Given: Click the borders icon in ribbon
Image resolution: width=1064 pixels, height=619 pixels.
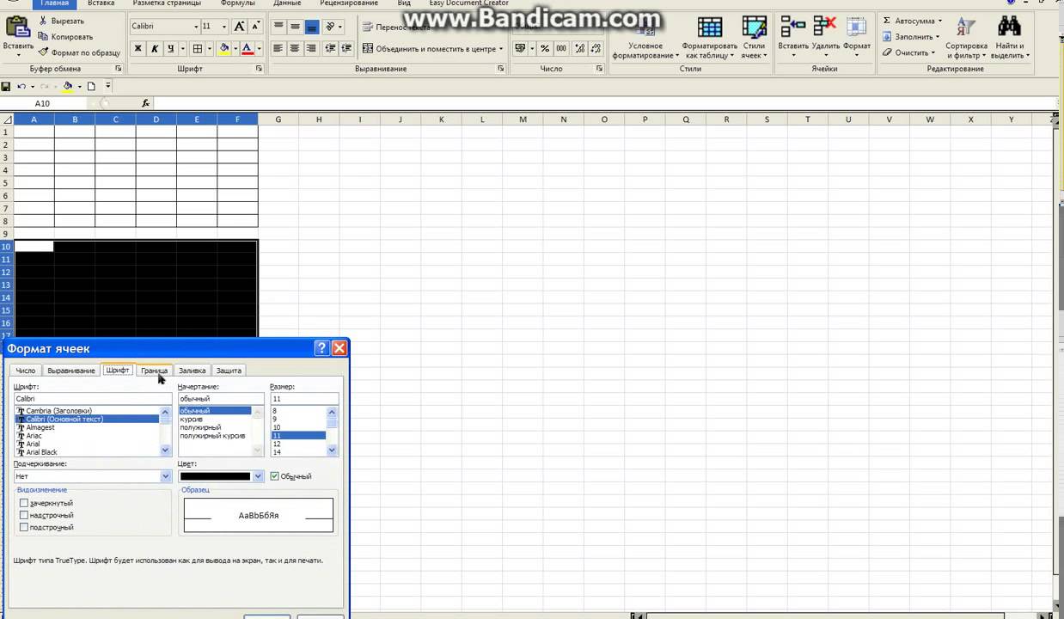Looking at the screenshot, I should pyautogui.click(x=197, y=49).
